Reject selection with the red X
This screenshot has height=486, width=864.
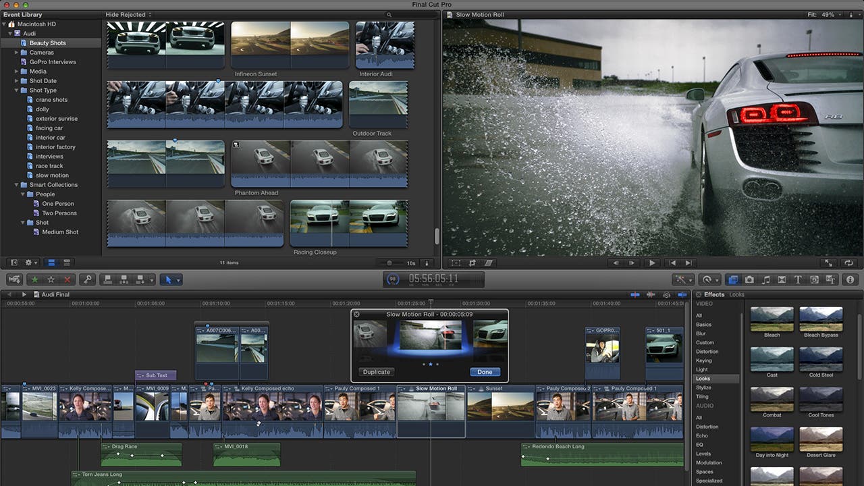(x=67, y=279)
